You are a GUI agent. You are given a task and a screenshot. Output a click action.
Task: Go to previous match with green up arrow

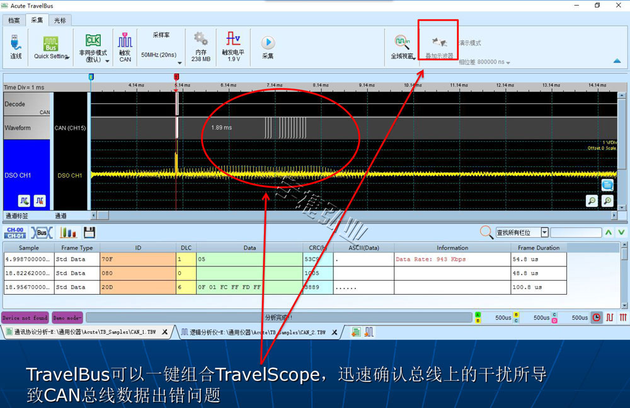click(609, 232)
